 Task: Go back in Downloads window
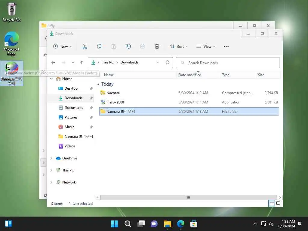[x=53, y=63]
